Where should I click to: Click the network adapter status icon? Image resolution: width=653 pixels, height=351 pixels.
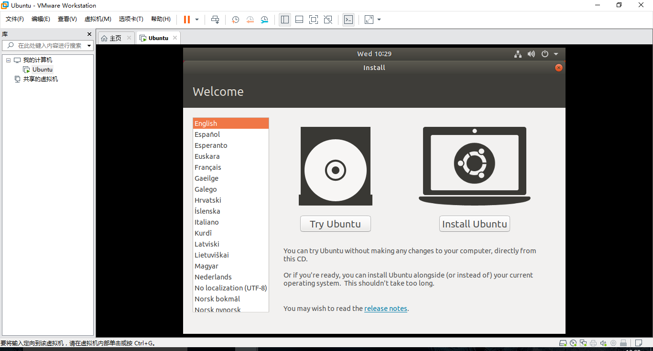tap(583, 343)
